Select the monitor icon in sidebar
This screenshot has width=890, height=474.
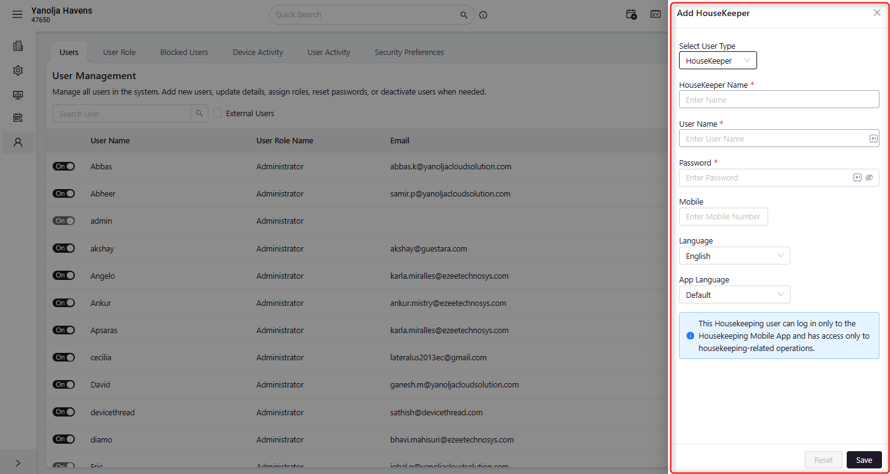(x=18, y=95)
